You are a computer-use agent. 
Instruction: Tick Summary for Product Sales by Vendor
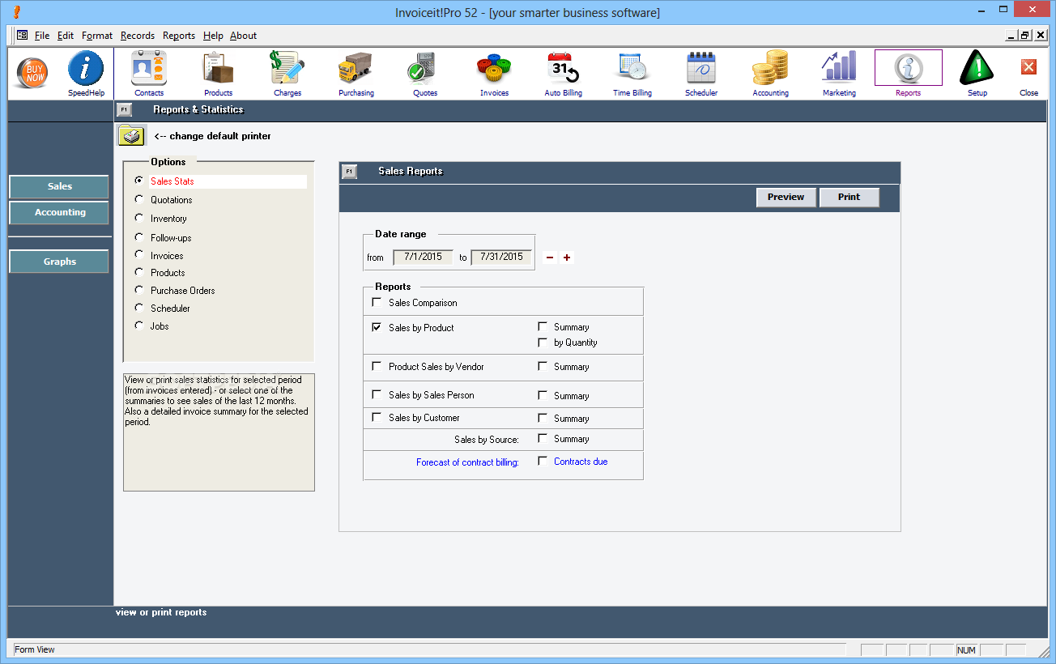click(543, 366)
